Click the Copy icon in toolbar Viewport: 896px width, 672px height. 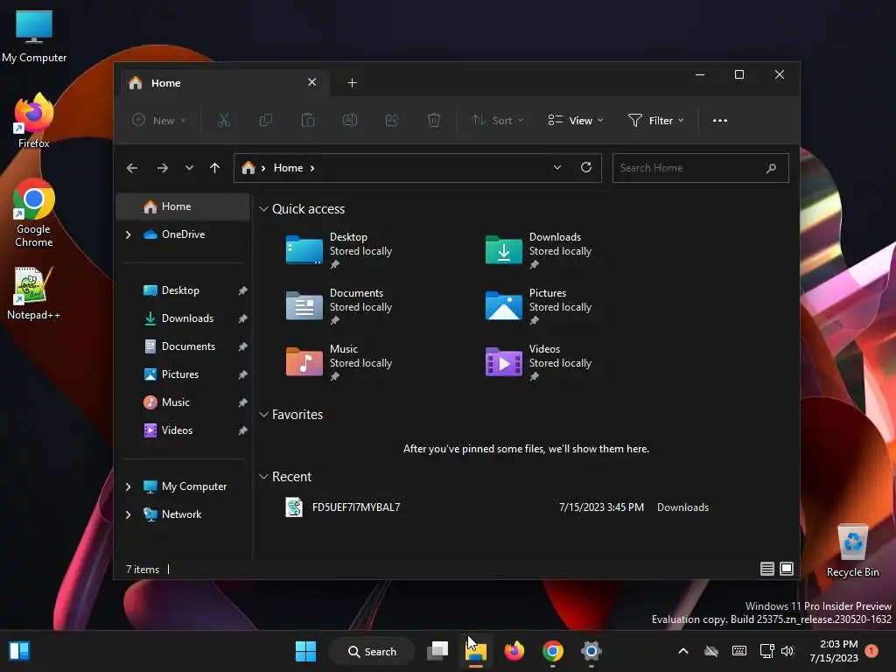click(266, 120)
